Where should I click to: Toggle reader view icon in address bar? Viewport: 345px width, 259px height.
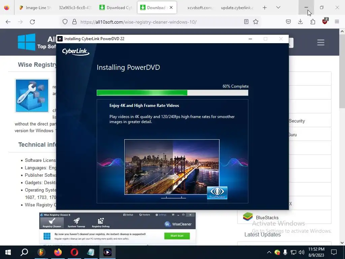tap(246, 22)
